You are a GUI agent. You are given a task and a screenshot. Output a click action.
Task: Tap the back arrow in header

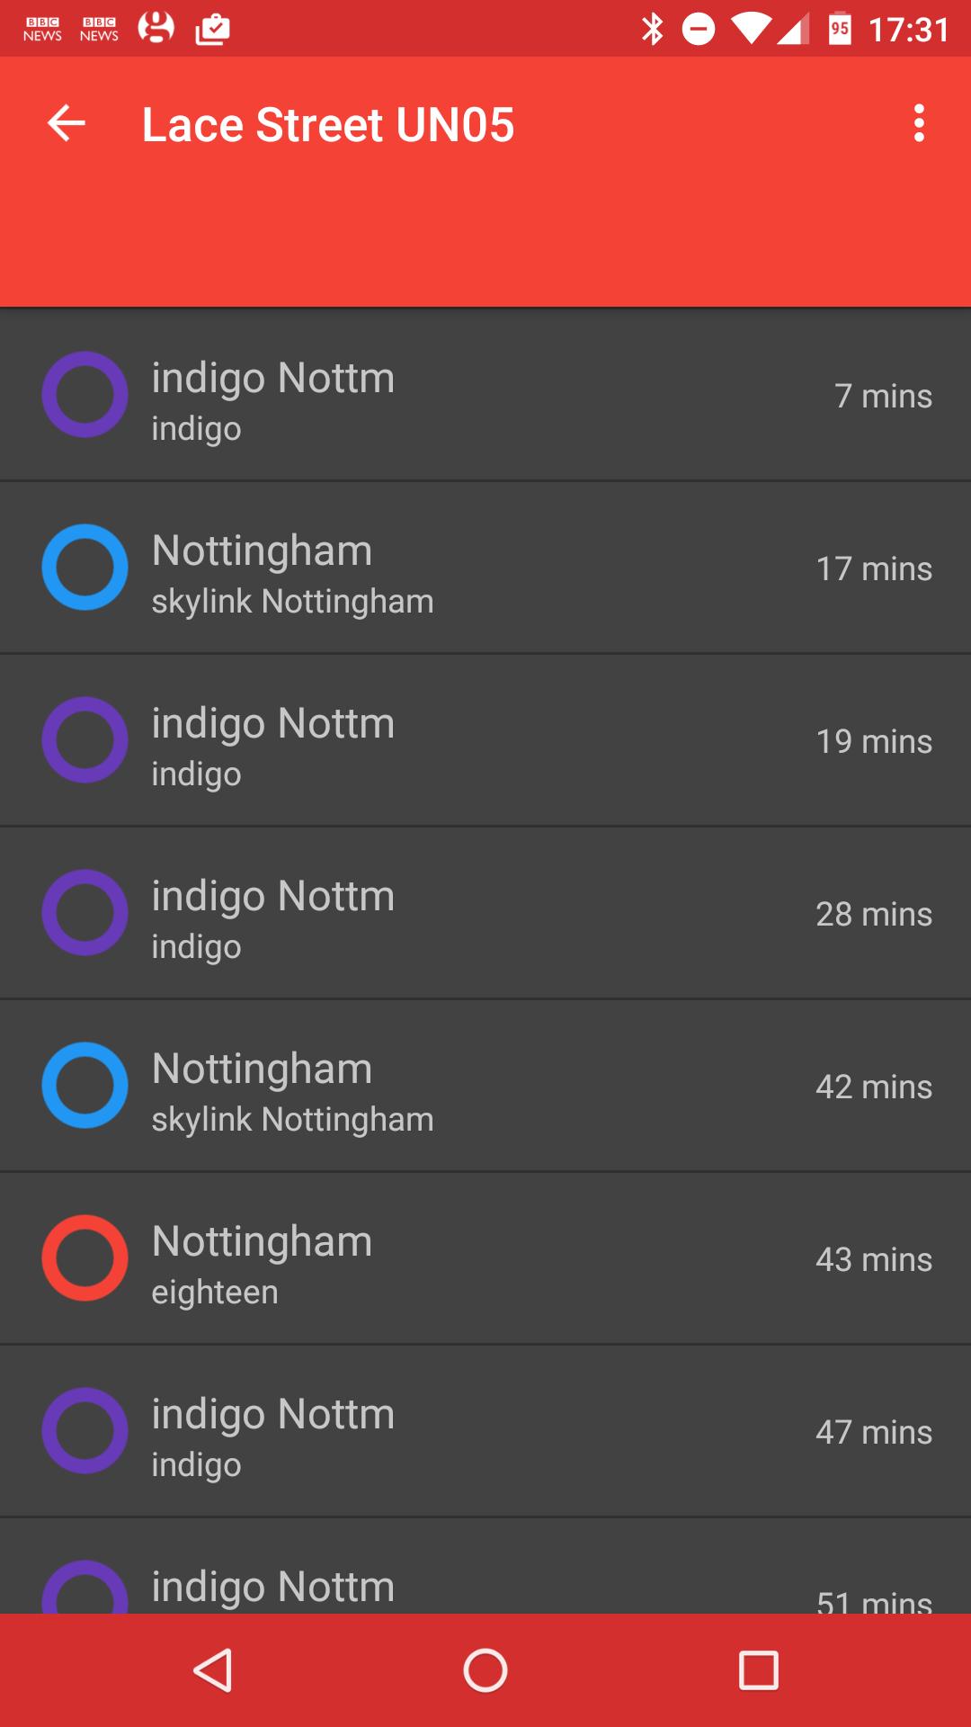[67, 123]
